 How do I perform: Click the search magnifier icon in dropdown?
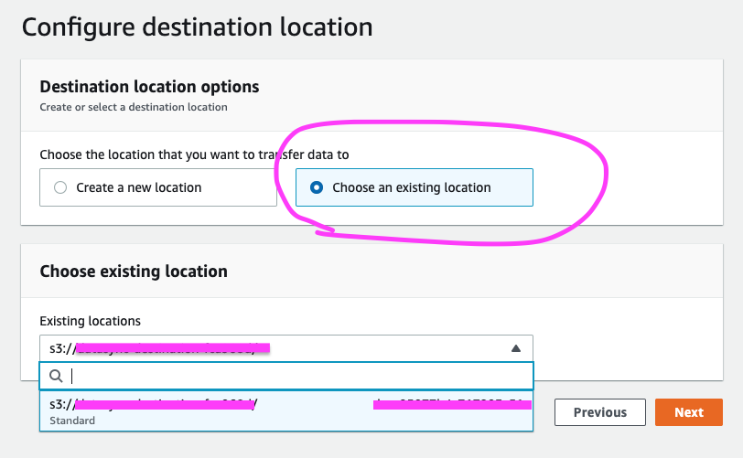coord(56,376)
